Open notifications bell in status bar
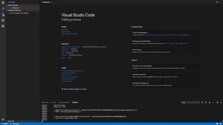The image size is (223, 125). click(221, 124)
